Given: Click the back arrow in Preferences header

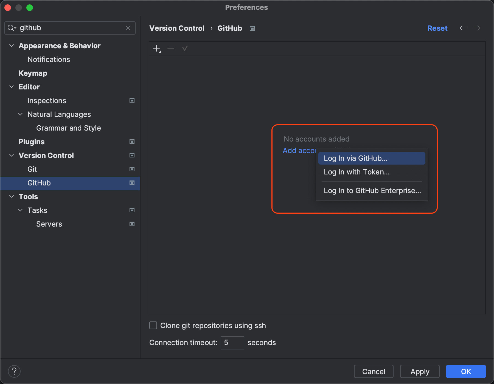Looking at the screenshot, I should tap(463, 28).
